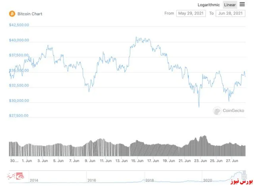Select the $27,500.00 axis label
The image size is (254, 186).
click(19, 116)
